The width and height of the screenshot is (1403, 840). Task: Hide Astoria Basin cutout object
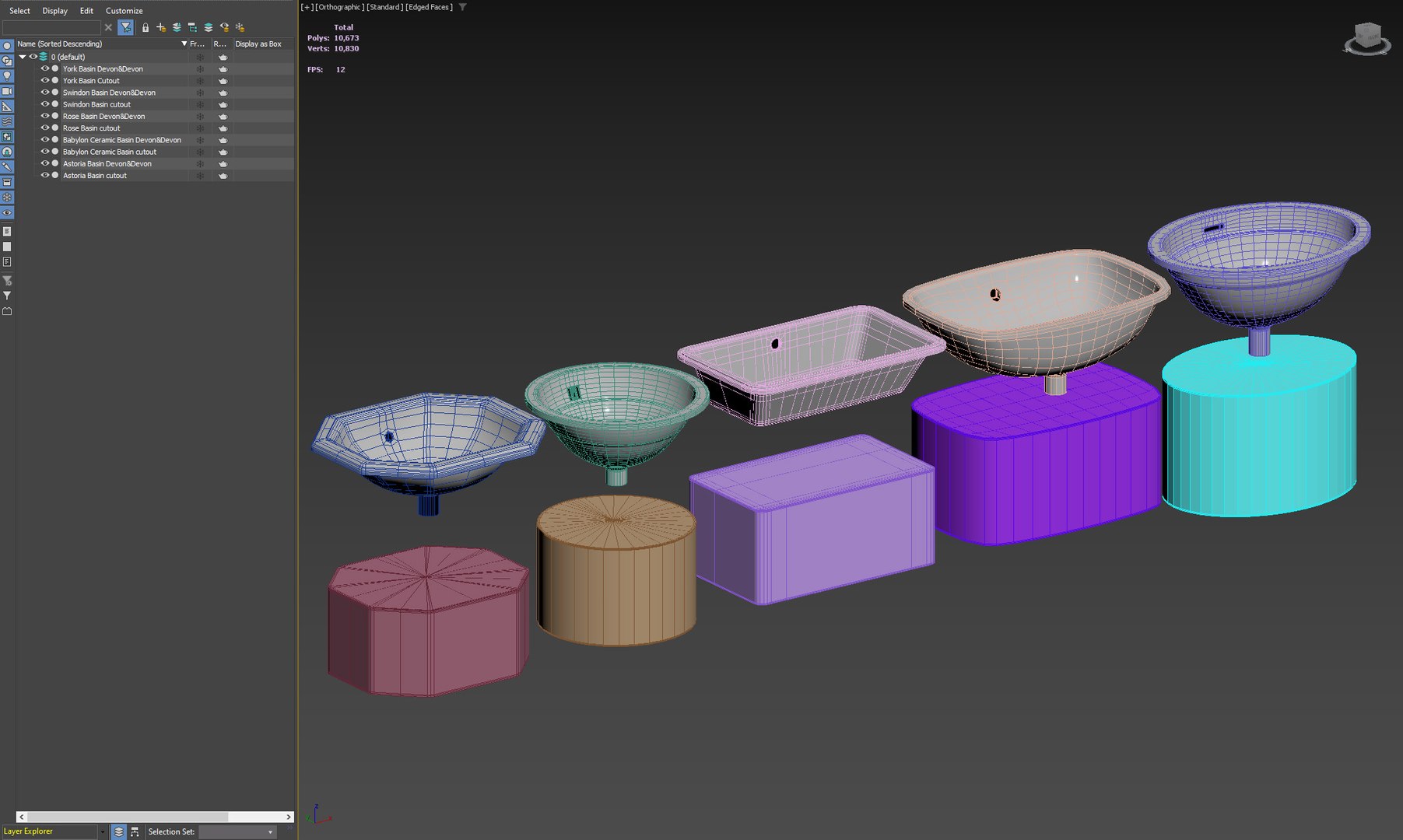[44, 175]
